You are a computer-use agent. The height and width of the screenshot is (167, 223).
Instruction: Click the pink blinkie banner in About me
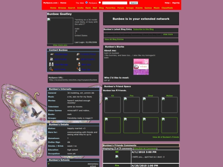coord(141,61)
